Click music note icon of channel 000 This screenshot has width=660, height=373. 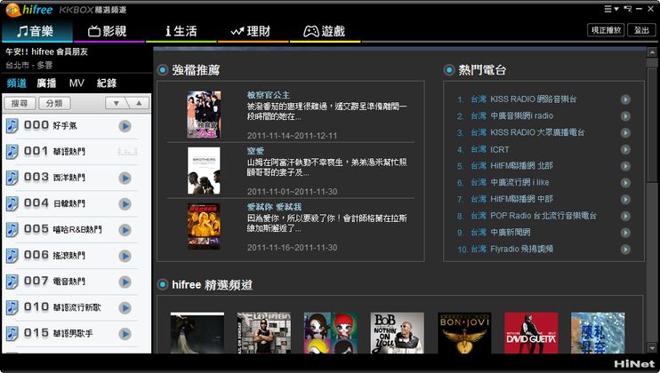[12, 125]
